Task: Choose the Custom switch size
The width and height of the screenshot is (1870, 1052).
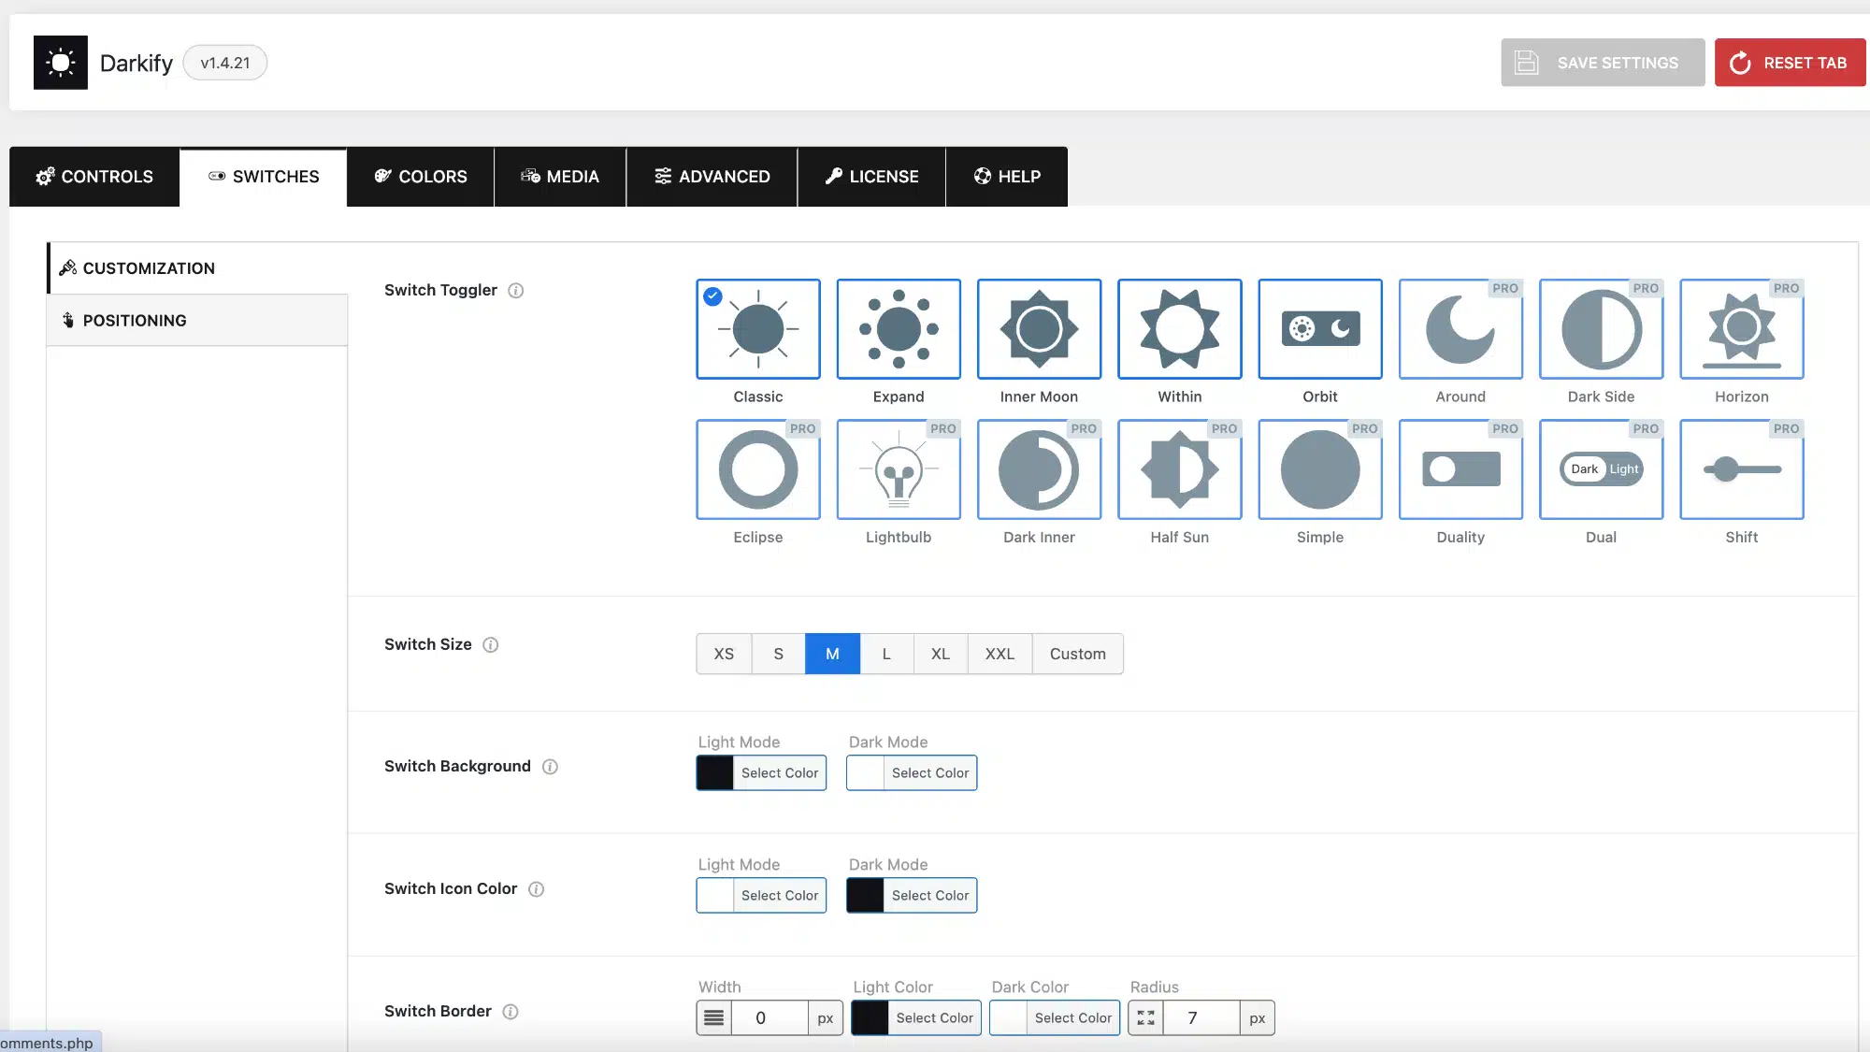Action: click(x=1077, y=654)
